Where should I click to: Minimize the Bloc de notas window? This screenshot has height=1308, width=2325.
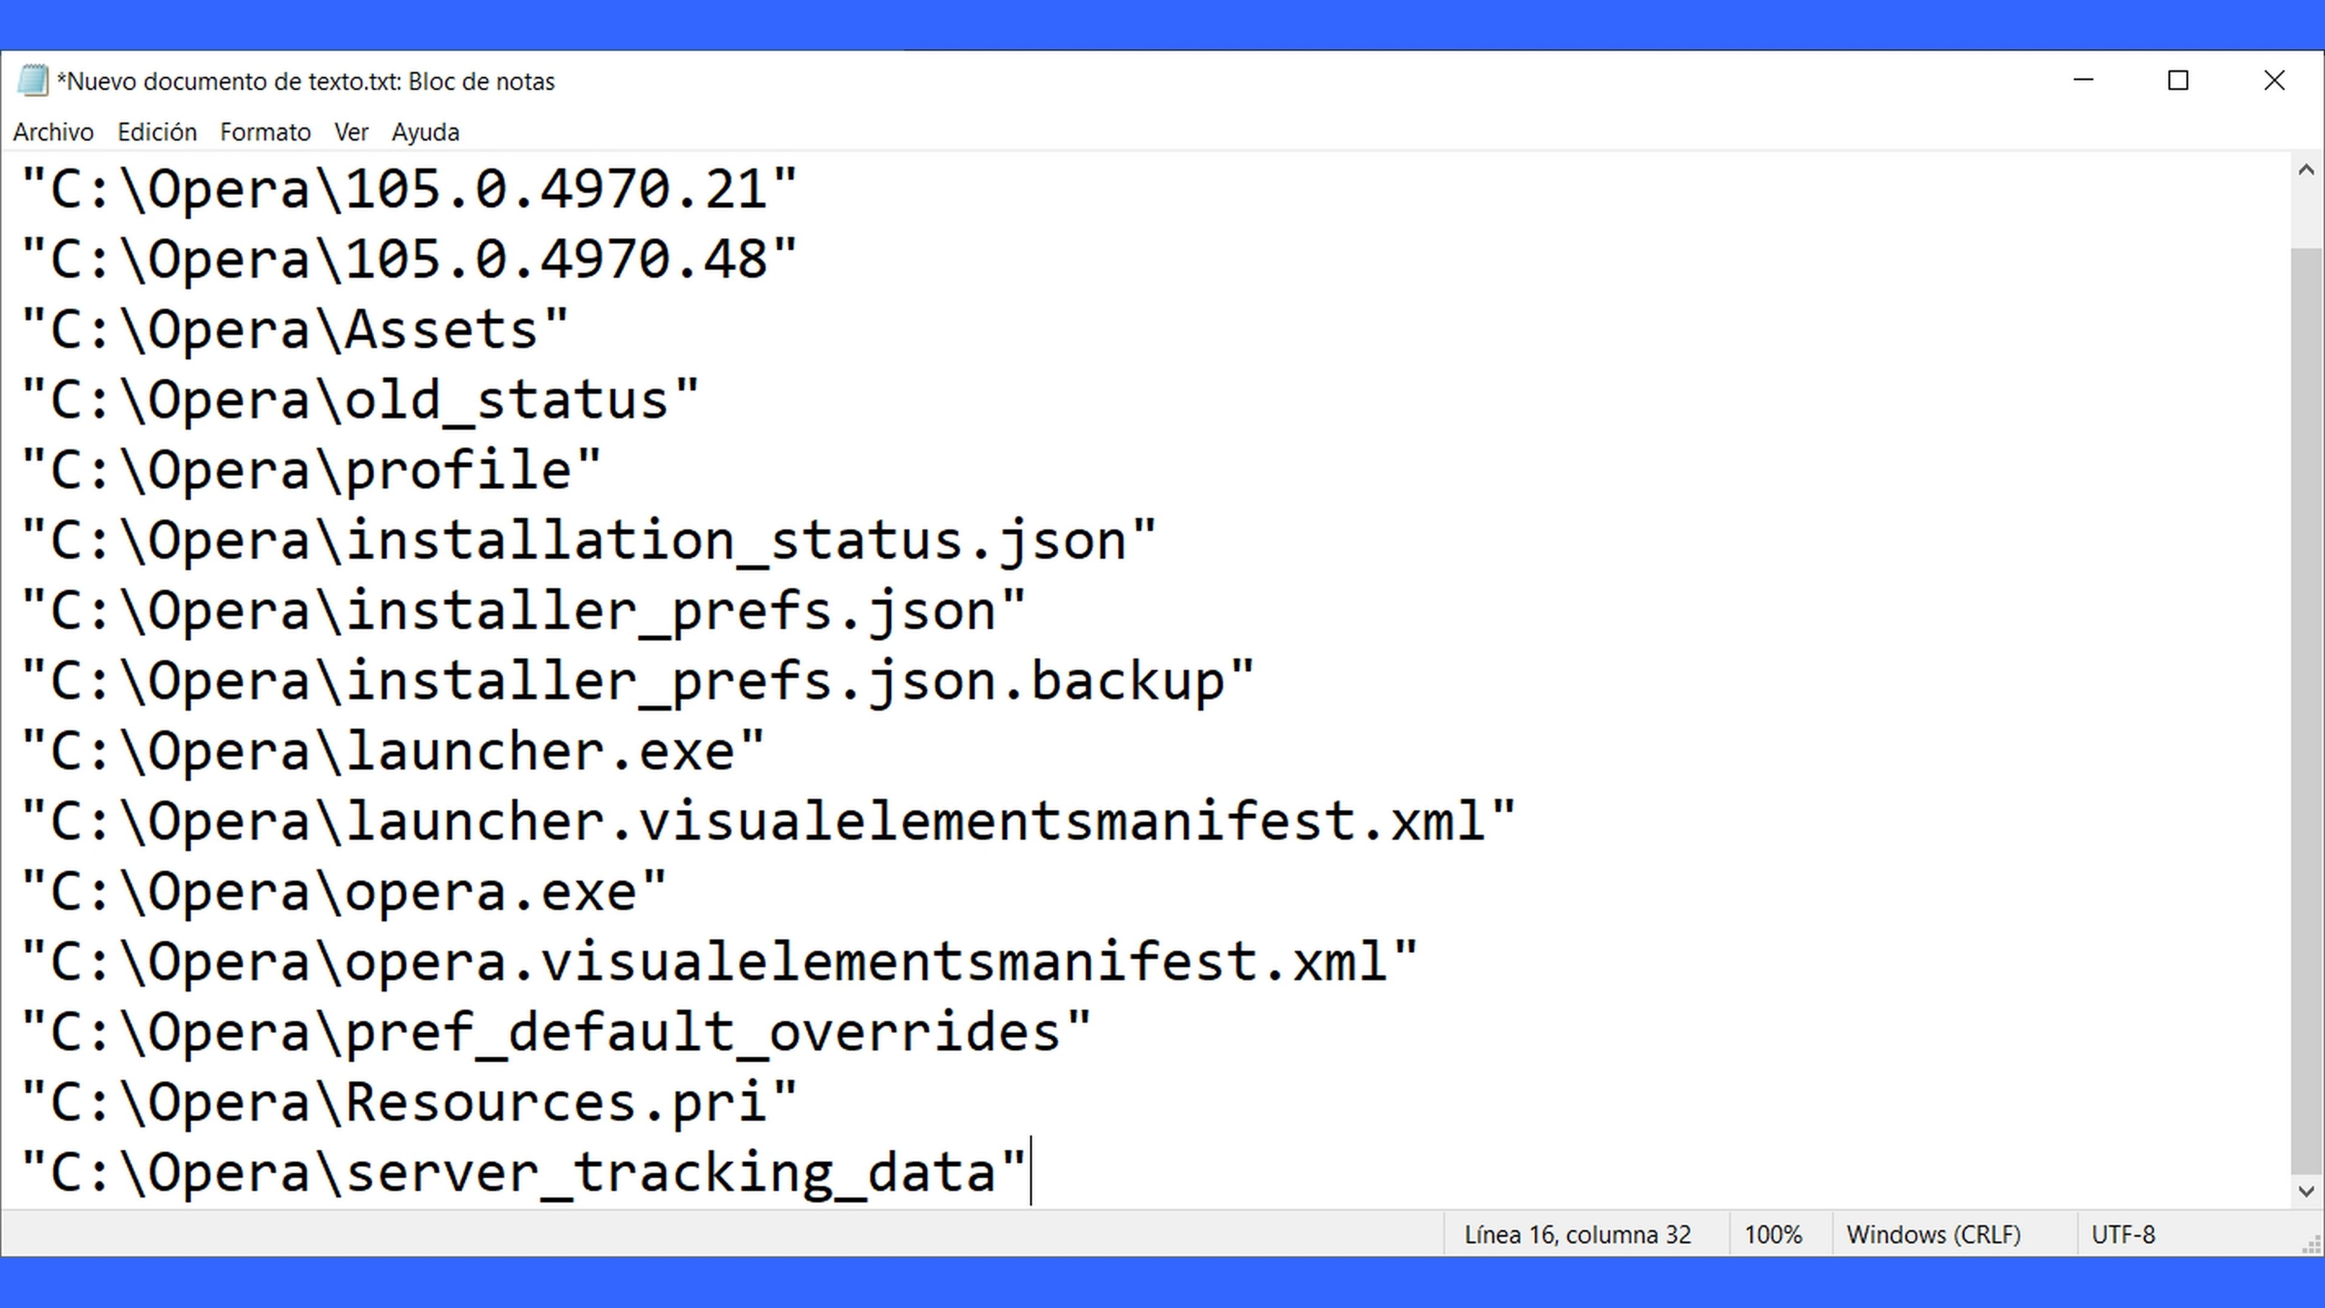[x=2083, y=81]
